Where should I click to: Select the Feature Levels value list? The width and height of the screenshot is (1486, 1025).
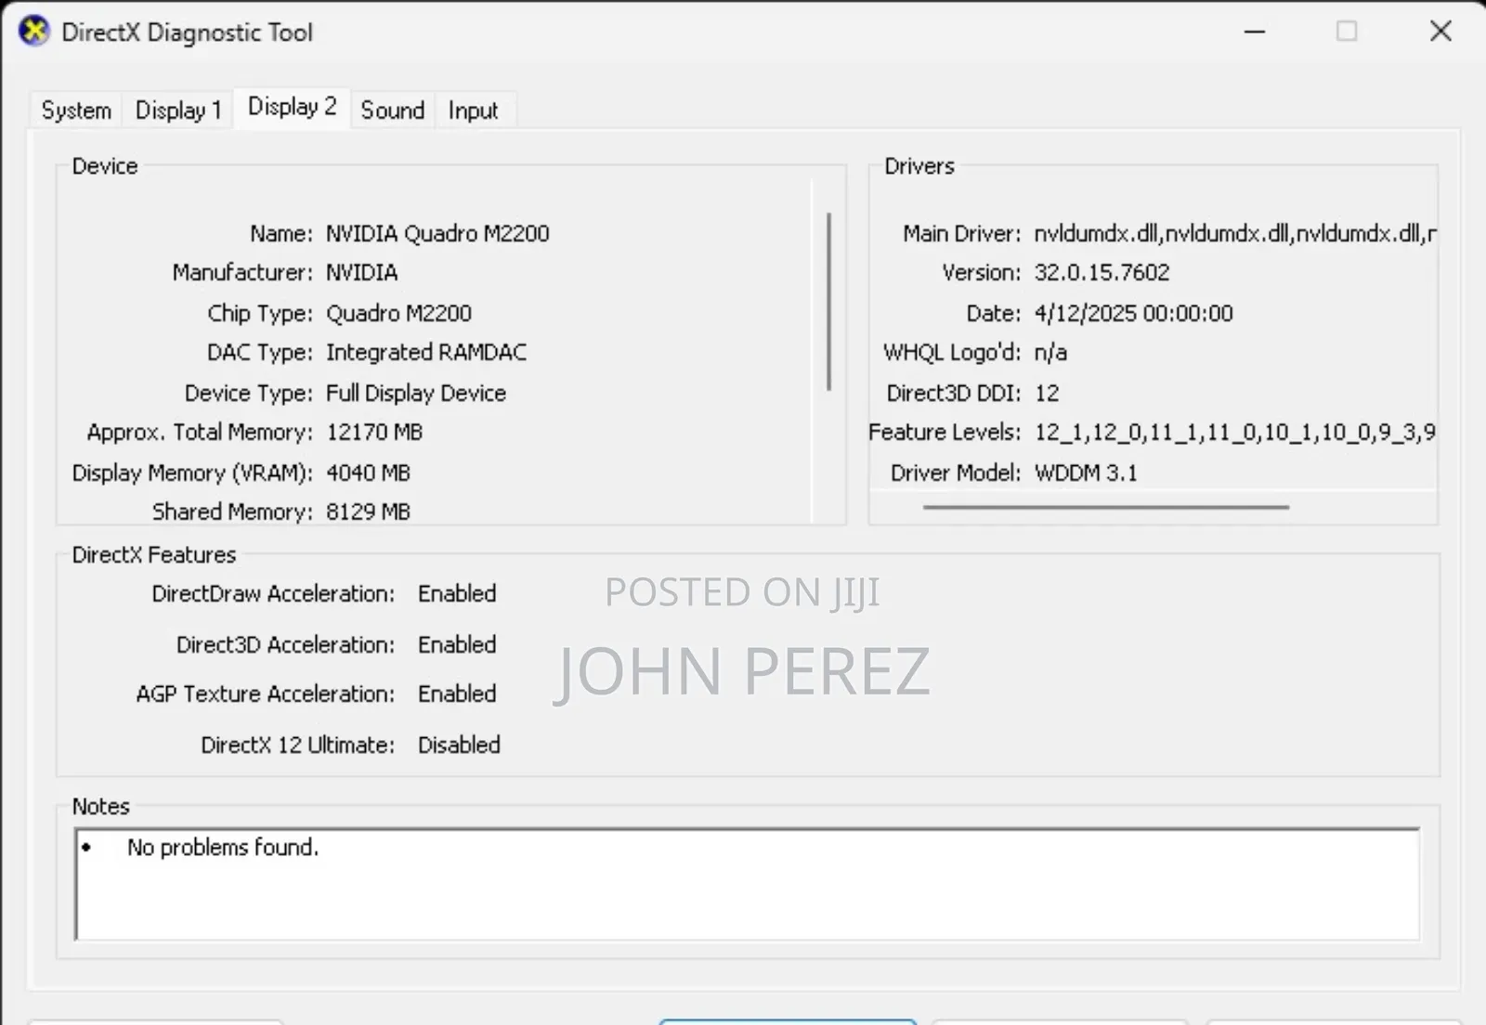coord(1235,433)
